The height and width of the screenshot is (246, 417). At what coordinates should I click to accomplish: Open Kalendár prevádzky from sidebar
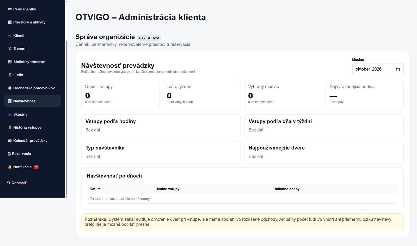[x=33, y=141]
